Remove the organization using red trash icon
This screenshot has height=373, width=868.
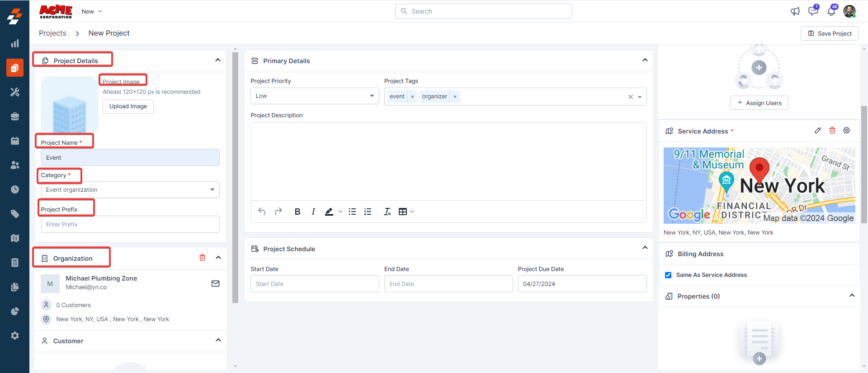[202, 258]
